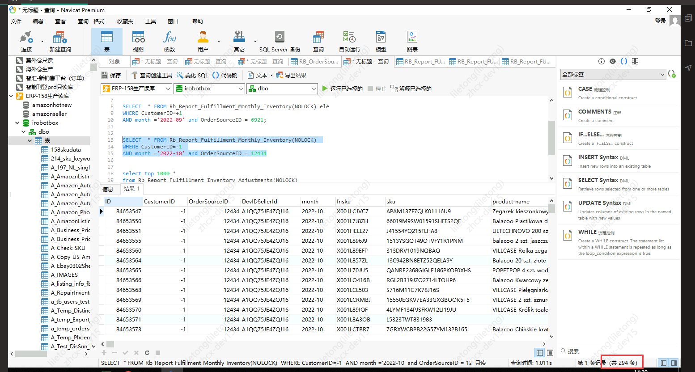
Task: Open the 视图 views toolbar icon
Action: click(138, 41)
